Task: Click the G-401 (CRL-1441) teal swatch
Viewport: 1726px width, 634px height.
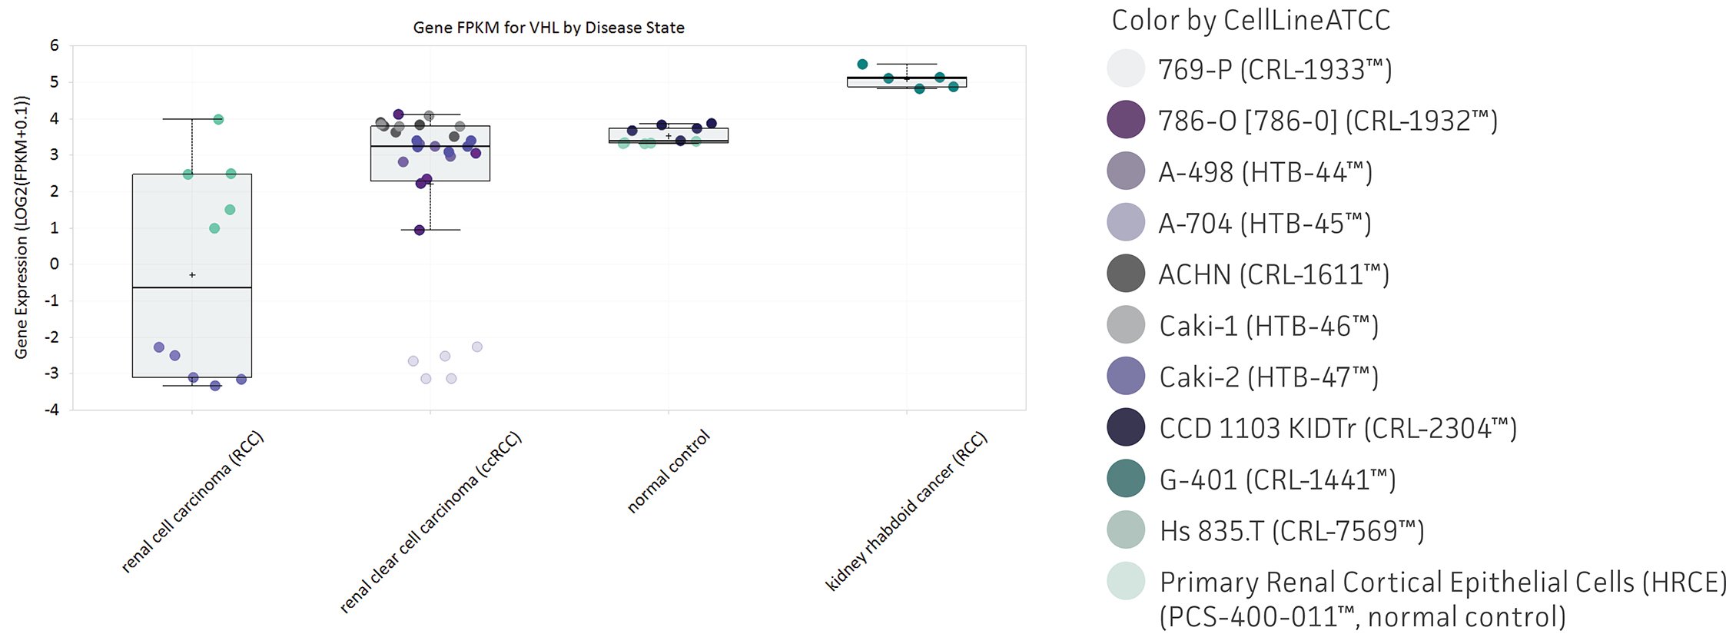Action: click(x=1126, y=479)
